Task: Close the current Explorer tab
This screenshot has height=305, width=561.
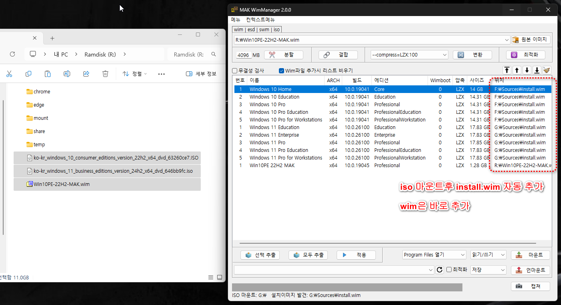Action: (35, 38)
